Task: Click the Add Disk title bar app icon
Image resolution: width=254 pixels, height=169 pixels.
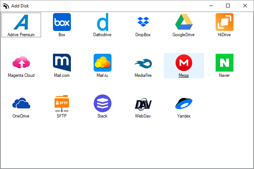Action: click(6, 6)
